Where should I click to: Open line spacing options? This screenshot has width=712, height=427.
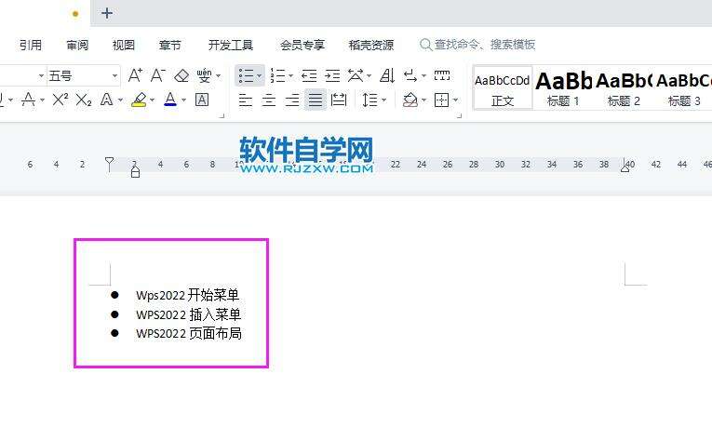369,100
